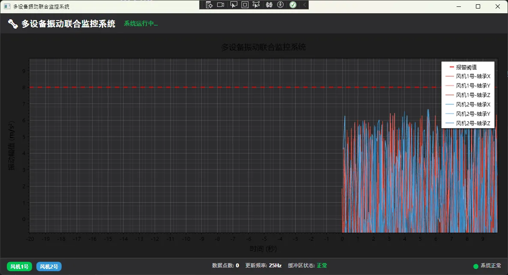The image size is (508, 275).
Task: Click the video camera icon in debug toolbar
Action: pyautogui.click(x=221, y=5)
